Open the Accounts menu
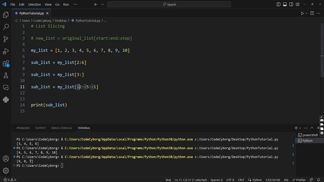 pyautogui.click(x=6, y=158)
